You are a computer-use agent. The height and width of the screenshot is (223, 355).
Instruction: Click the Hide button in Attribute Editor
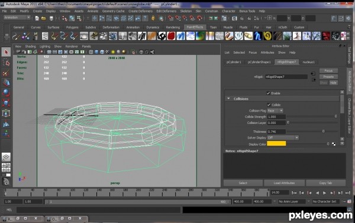pyautogui.click(x=333, y=83)
